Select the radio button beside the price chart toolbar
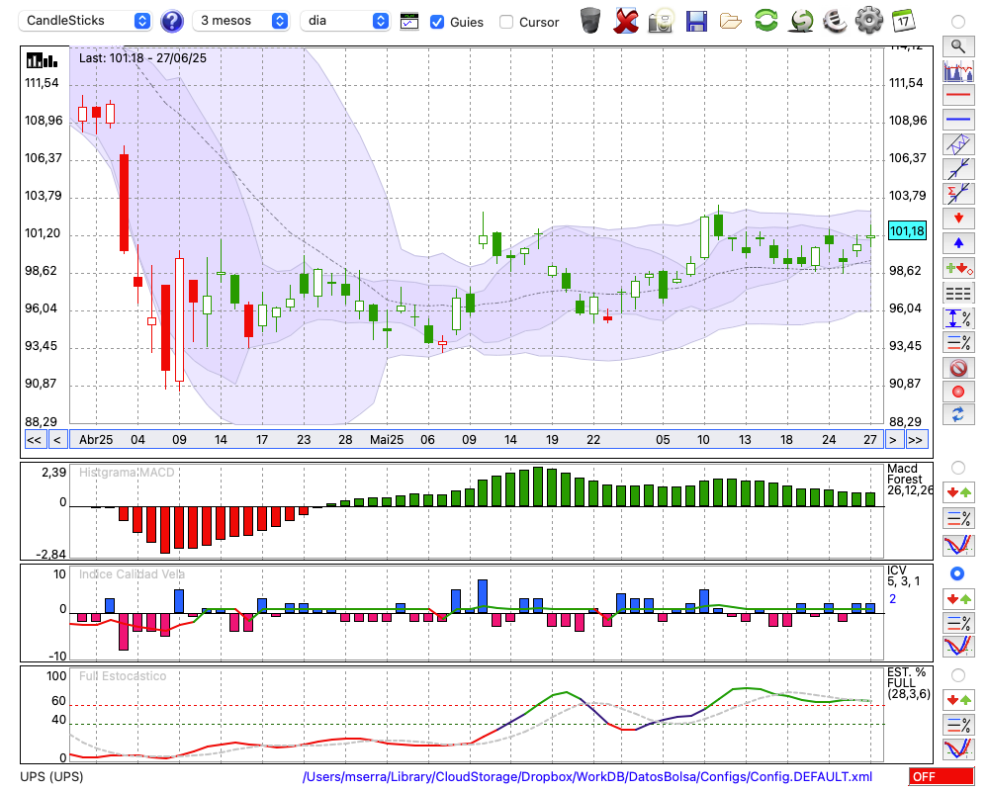The width and height of the screenshot is (989, 791). tap(958, 22)
